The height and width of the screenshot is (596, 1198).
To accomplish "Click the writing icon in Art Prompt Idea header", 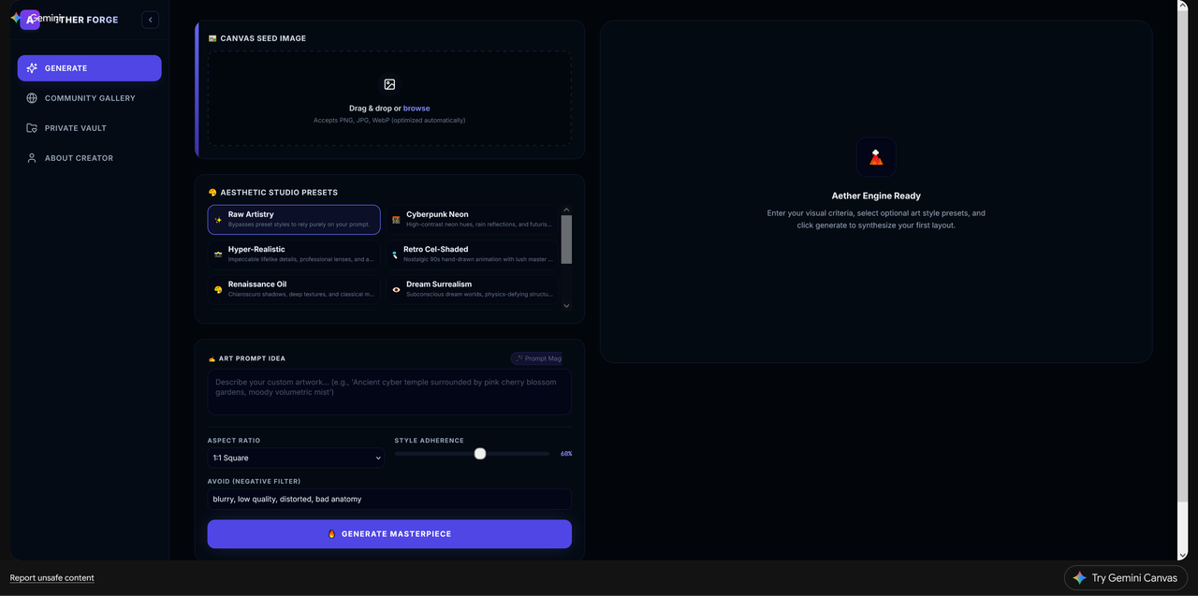I will 212,358.
